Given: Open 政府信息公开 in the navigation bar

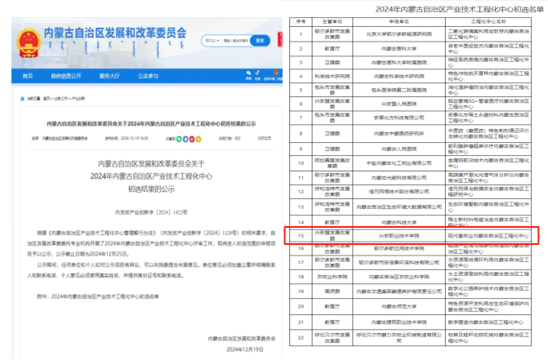Looking at the screenshot, I should 65,76.
